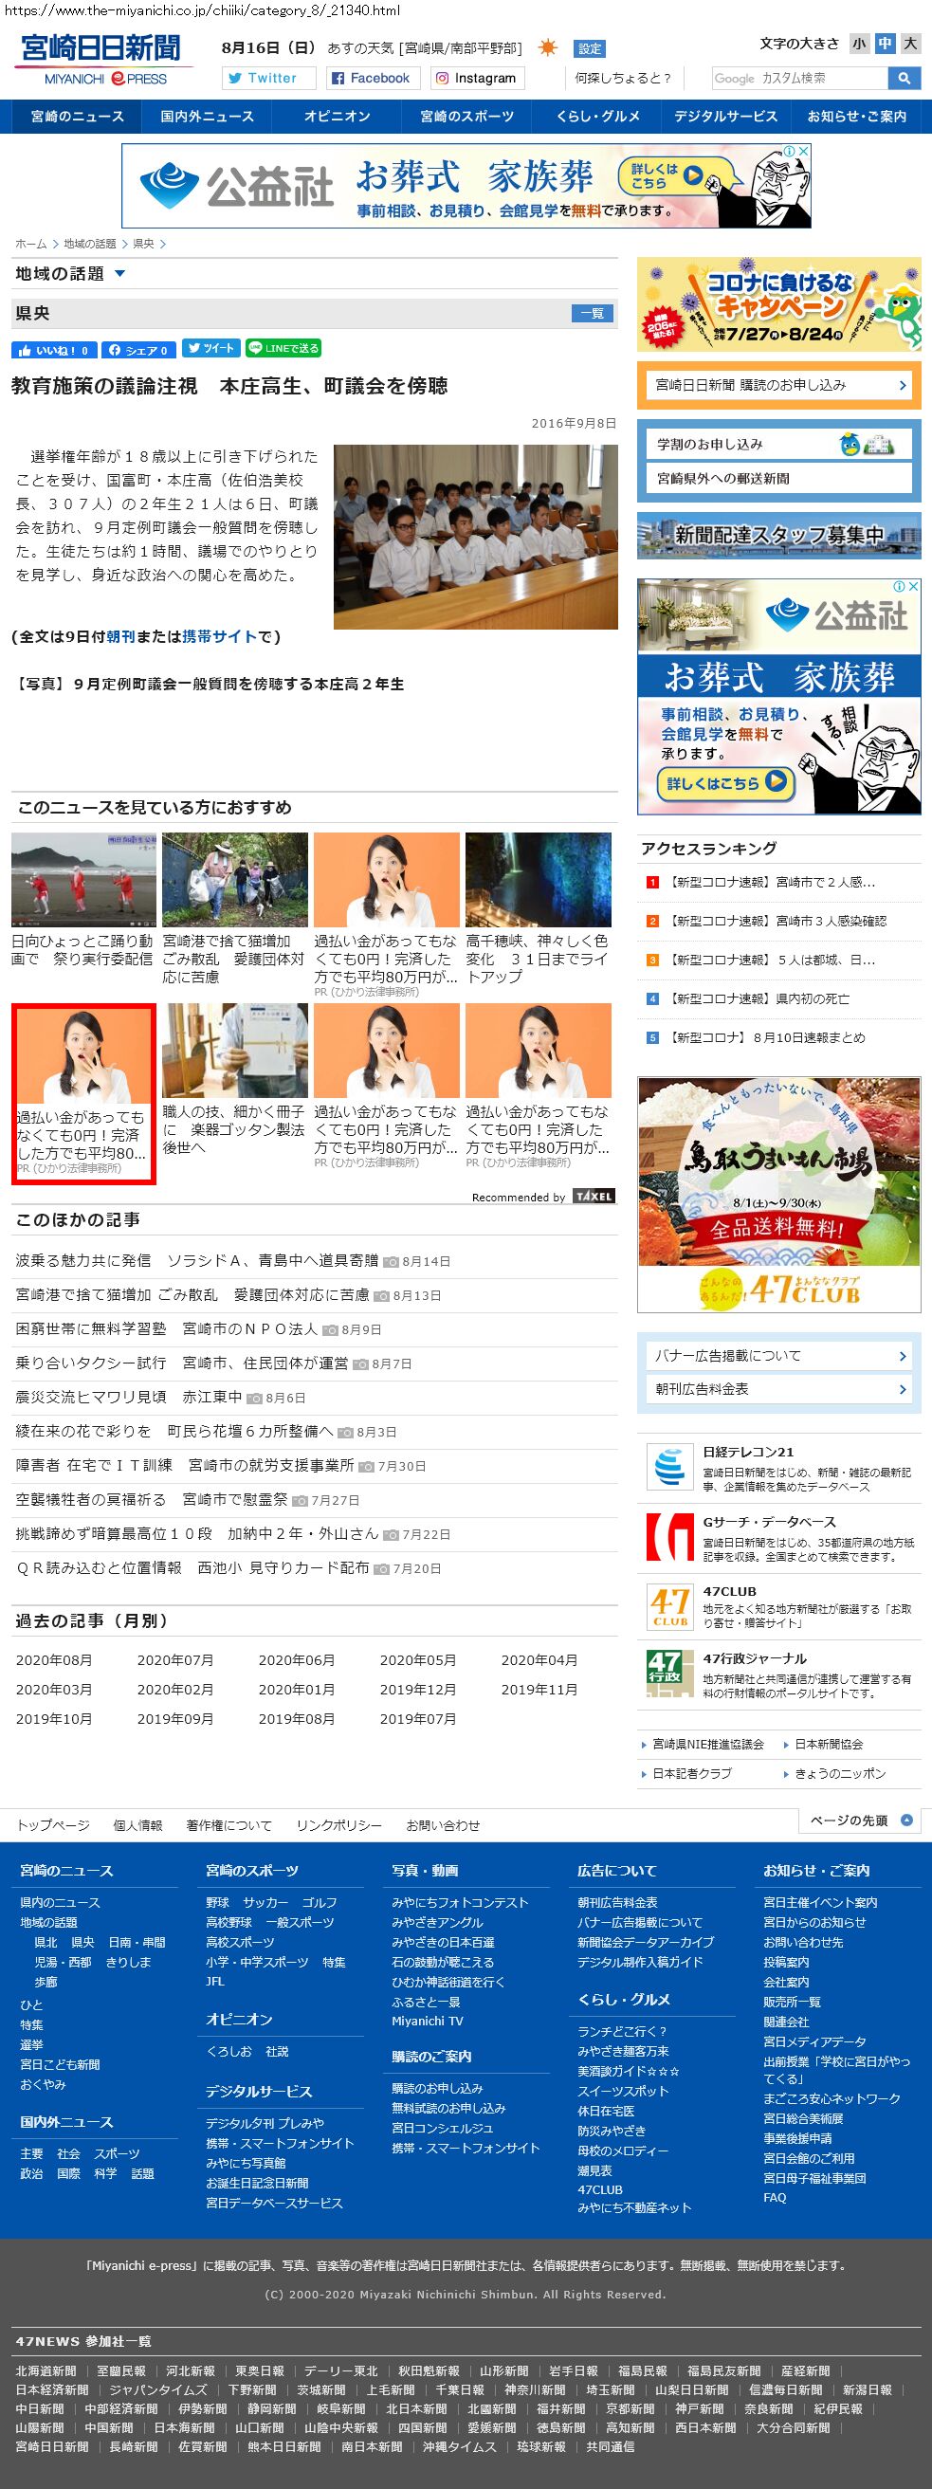Image resolution: width=932 pixels, height=2489 pixels.
Task: Click the blue ツイート share button
Action: (x=210, y=349)
